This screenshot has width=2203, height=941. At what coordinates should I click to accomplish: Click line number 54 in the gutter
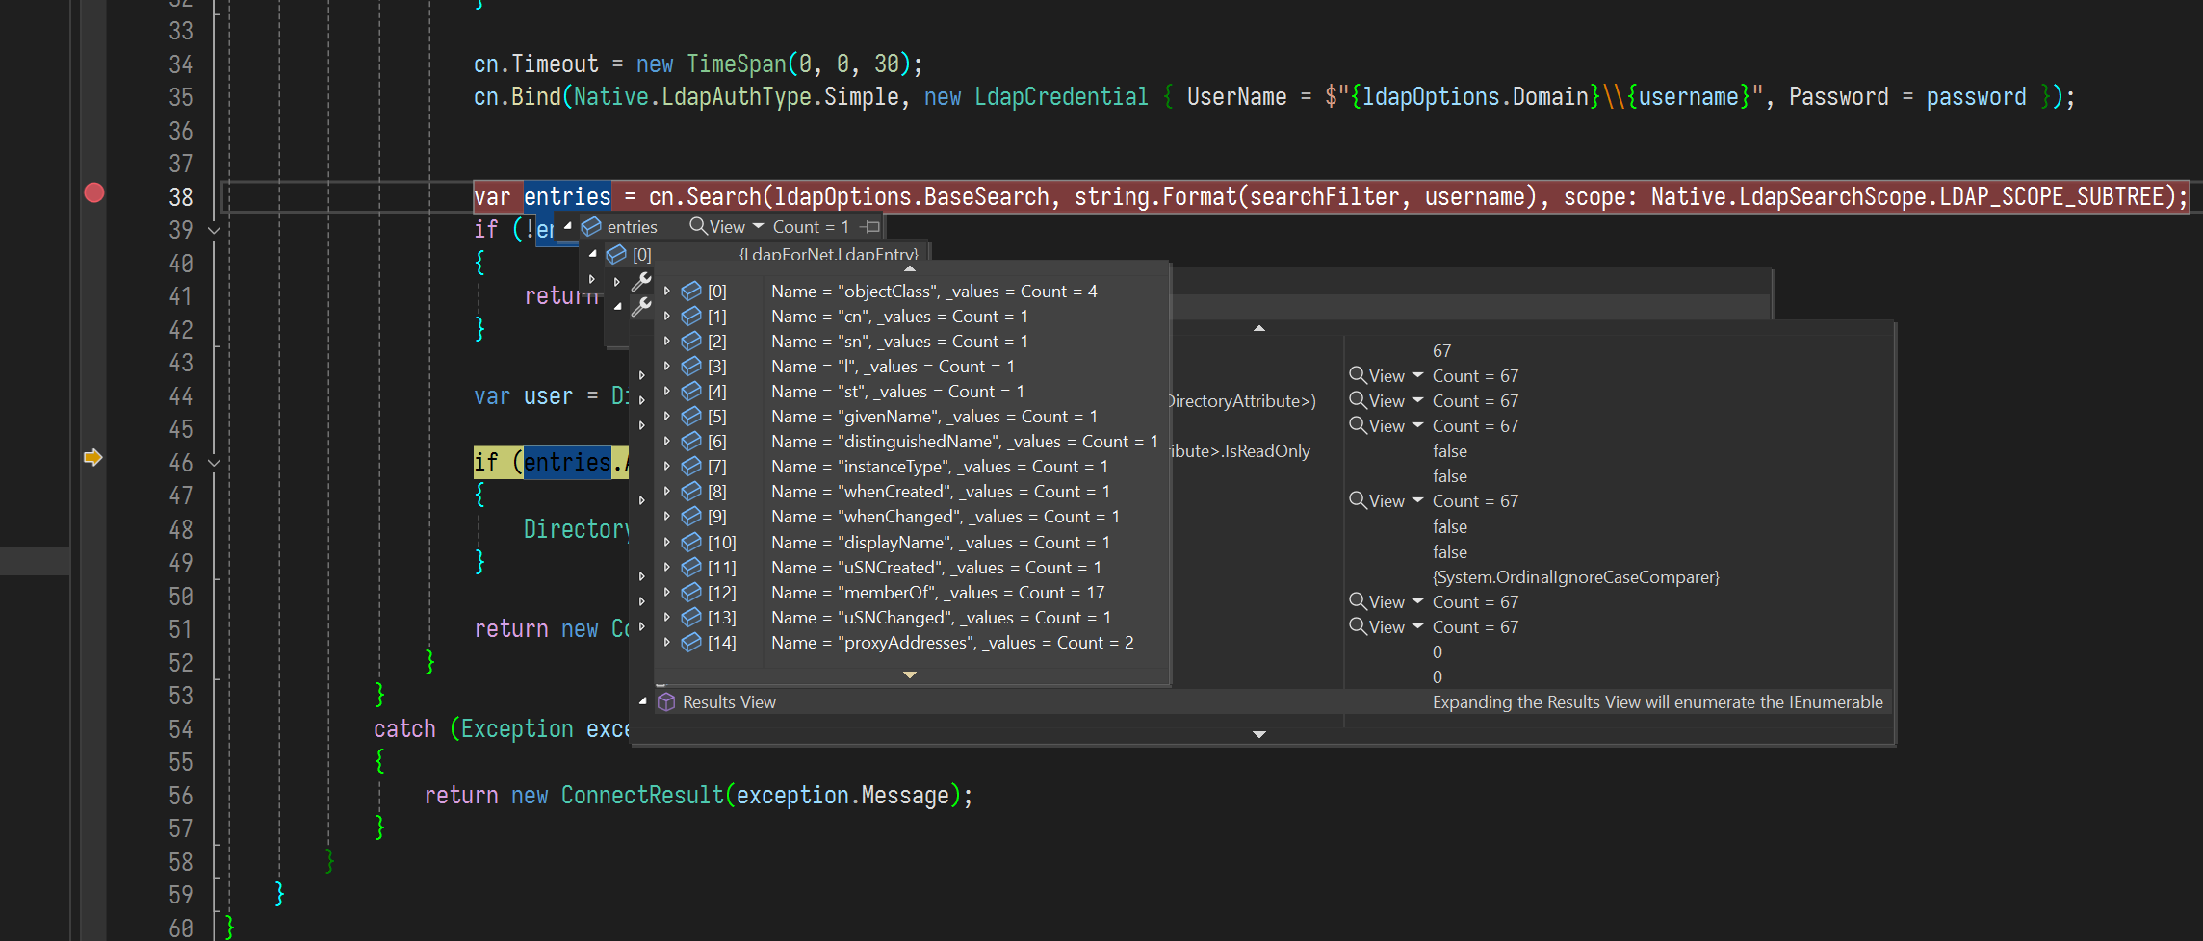[x=181, y=729]
